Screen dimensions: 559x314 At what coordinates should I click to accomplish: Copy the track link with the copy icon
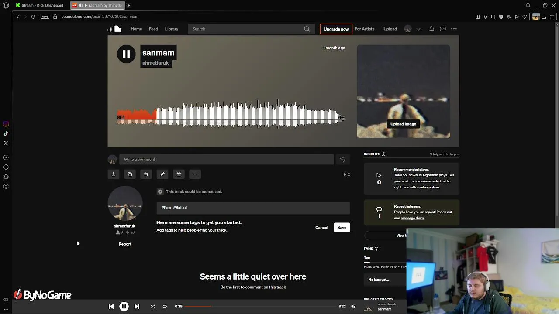(130, 174)
